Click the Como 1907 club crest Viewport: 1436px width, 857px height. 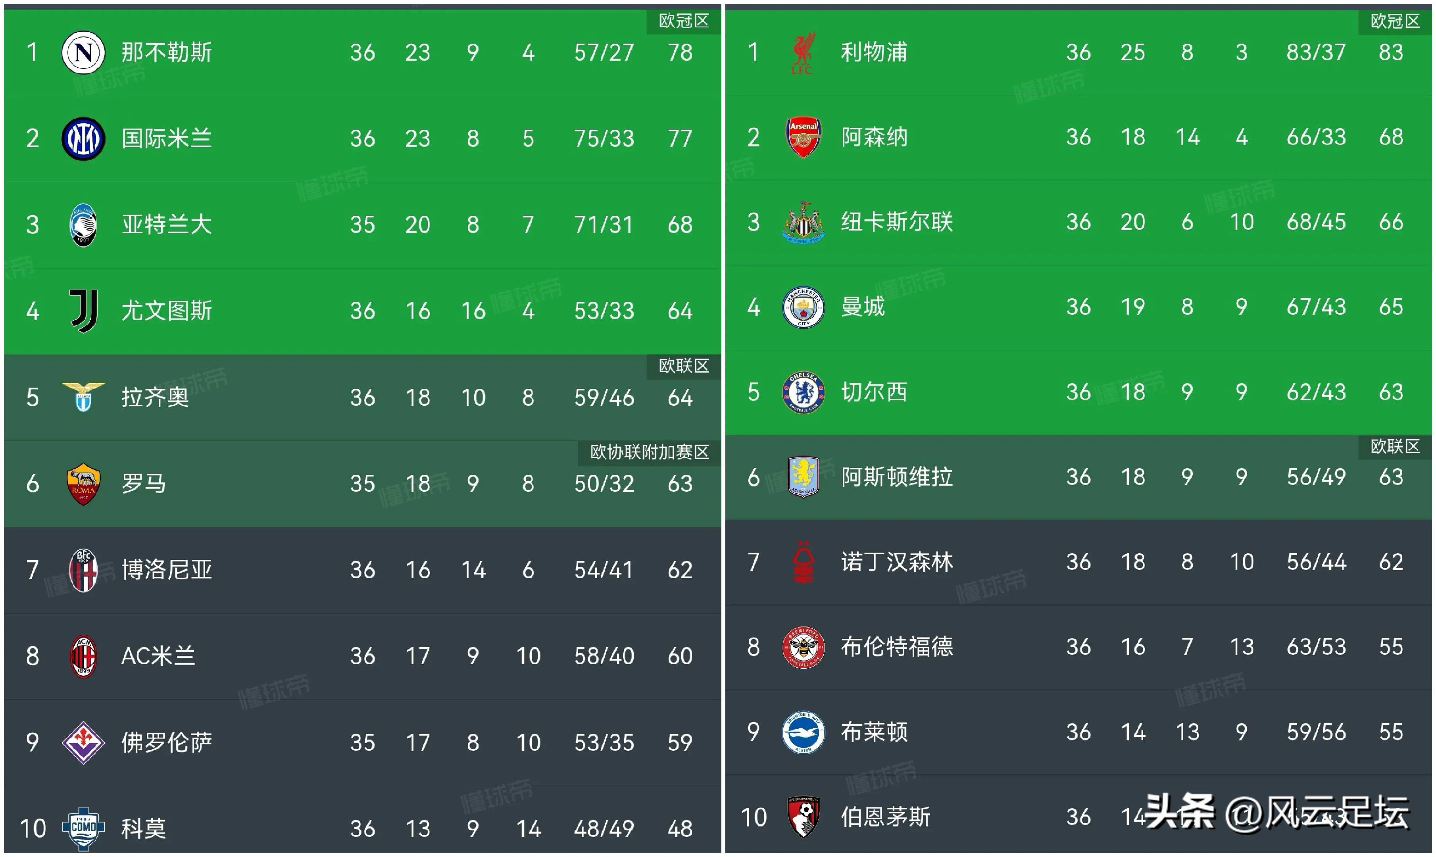click(83, 829)
